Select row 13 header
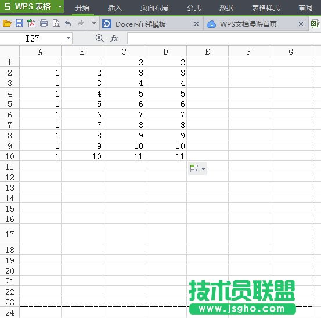This screenshot has width=321, height=318. [x=10, y=188]
